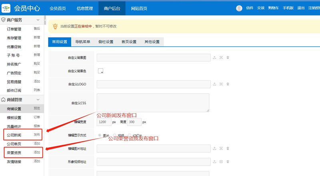Click play preview icon for 形象视频地址
The height and width of the screenshot is (176, 320).
click(221, 162)
